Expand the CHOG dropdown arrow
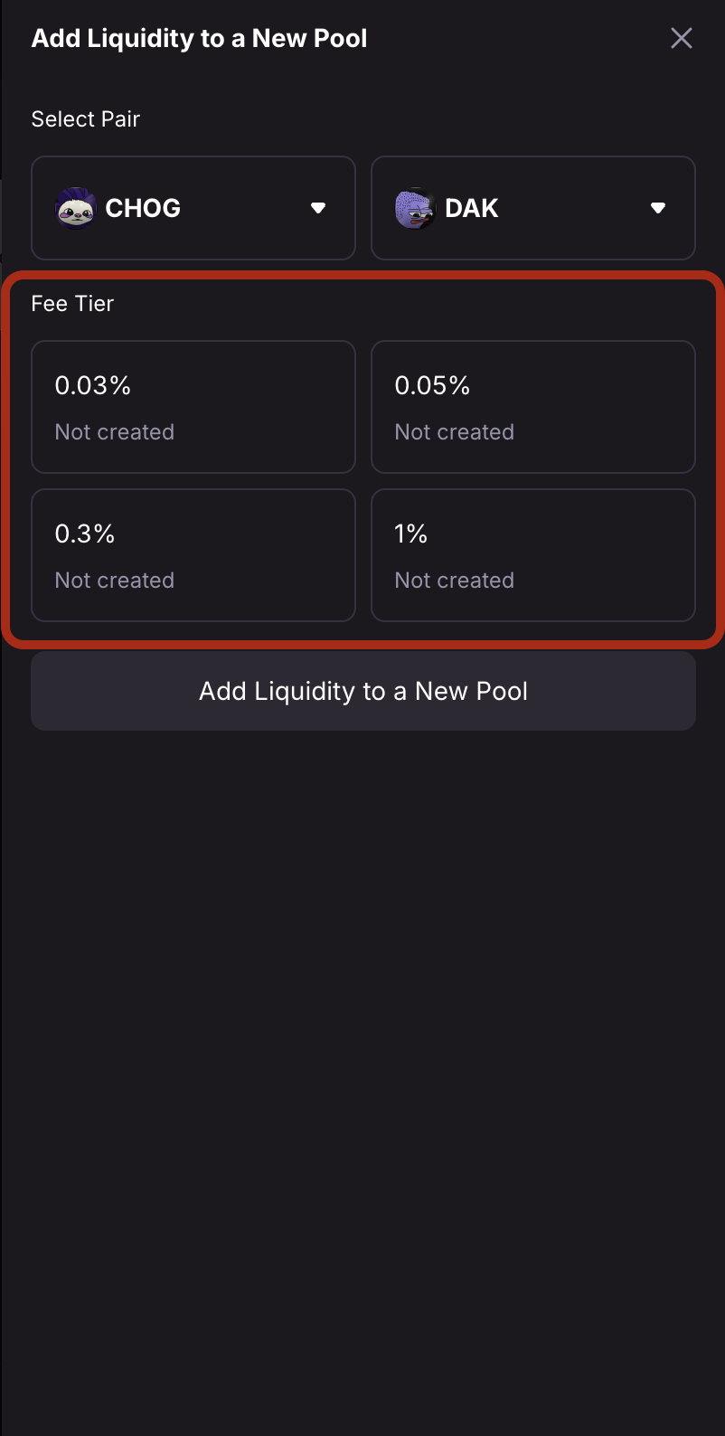This screenshot has height=1436, width=725. [x=318, y=208]
